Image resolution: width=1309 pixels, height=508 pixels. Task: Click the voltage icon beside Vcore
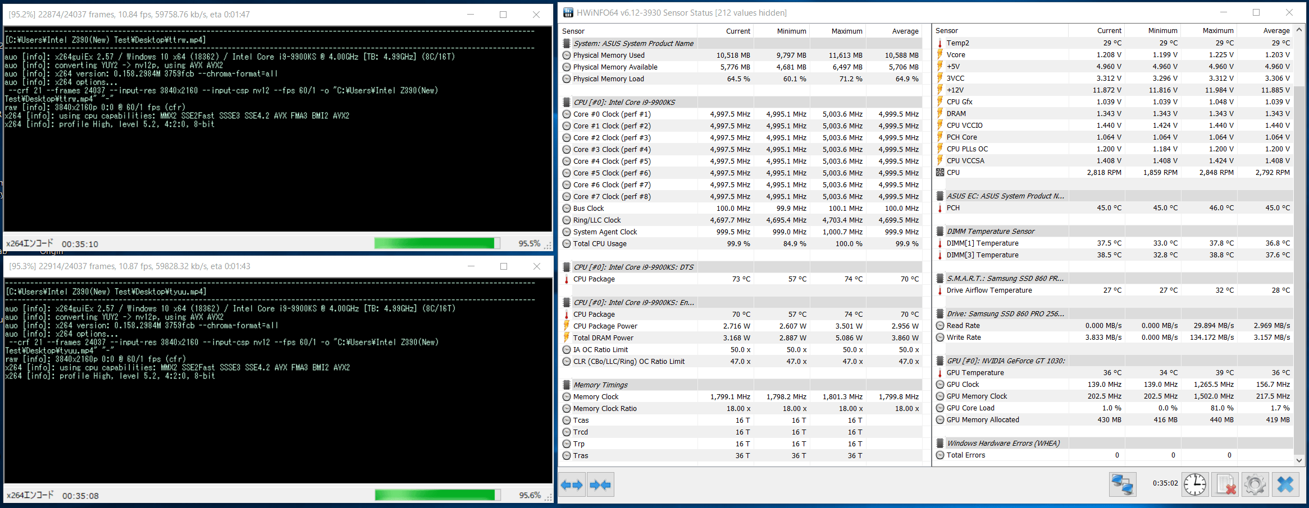[940, 54]
